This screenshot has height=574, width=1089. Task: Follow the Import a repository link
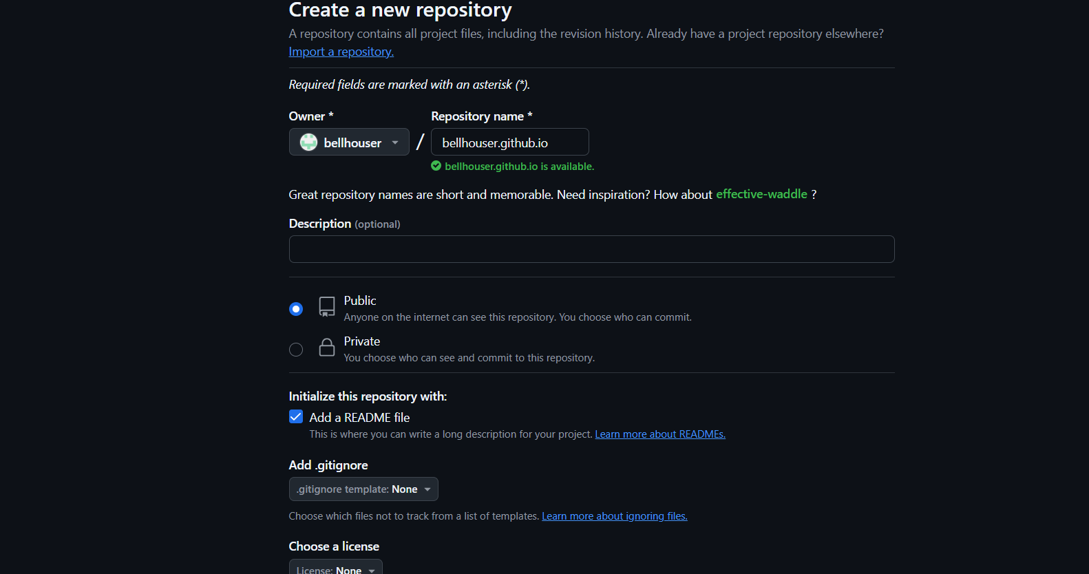[x=341, y=52]
